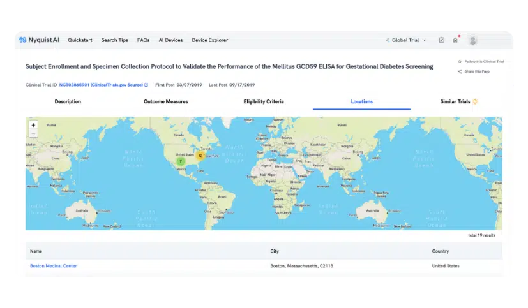
Task: Click the green cluster marker labeled 7
Action: click(x=181, y=161)
